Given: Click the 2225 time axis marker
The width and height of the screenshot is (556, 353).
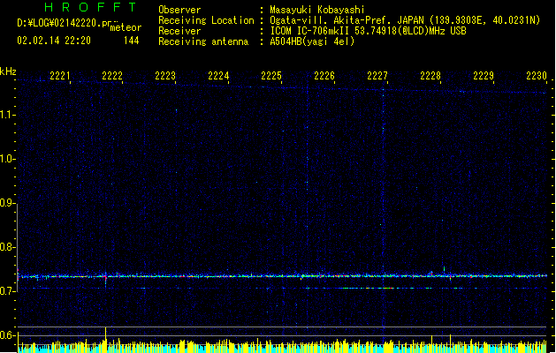Looking at the screenshot, I should click(x=271, y=76).
